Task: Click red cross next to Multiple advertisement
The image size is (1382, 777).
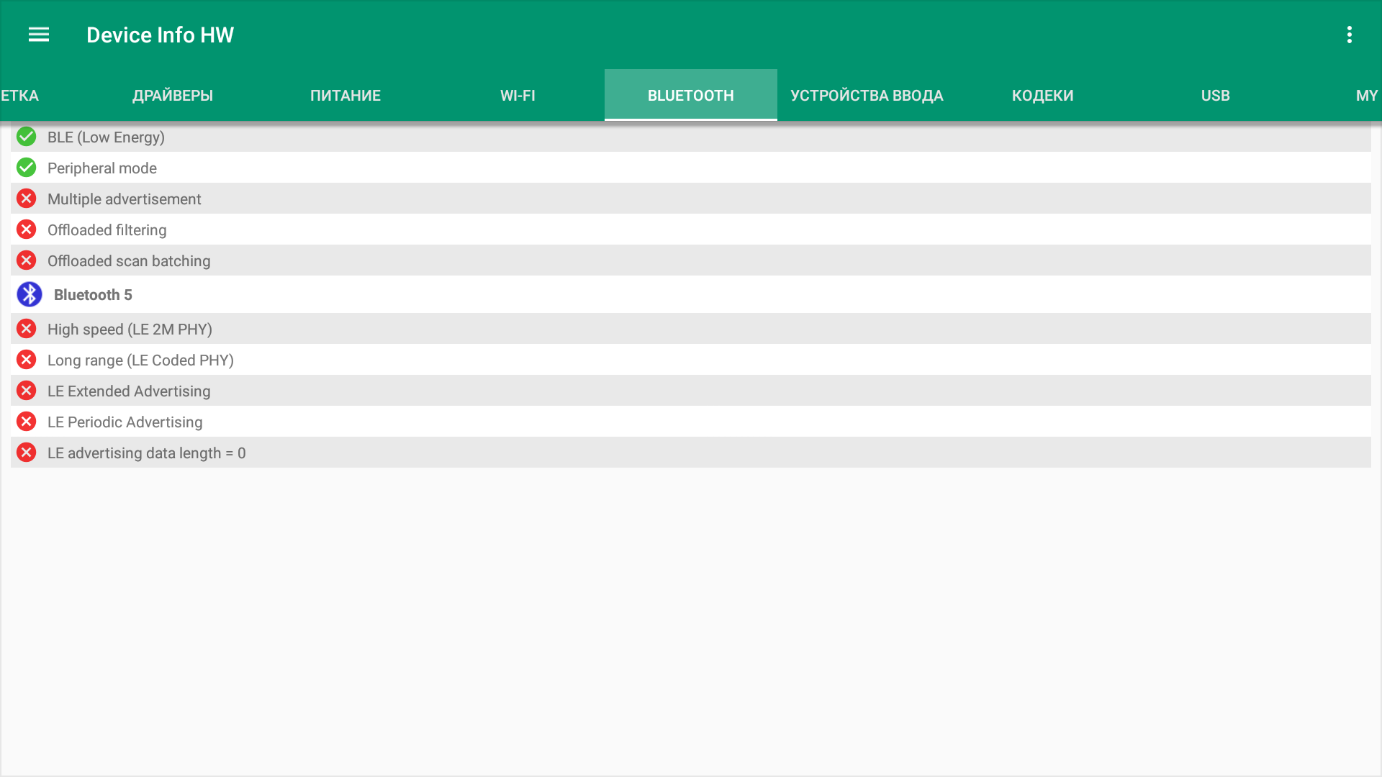Action: click(x=27, y=199)
